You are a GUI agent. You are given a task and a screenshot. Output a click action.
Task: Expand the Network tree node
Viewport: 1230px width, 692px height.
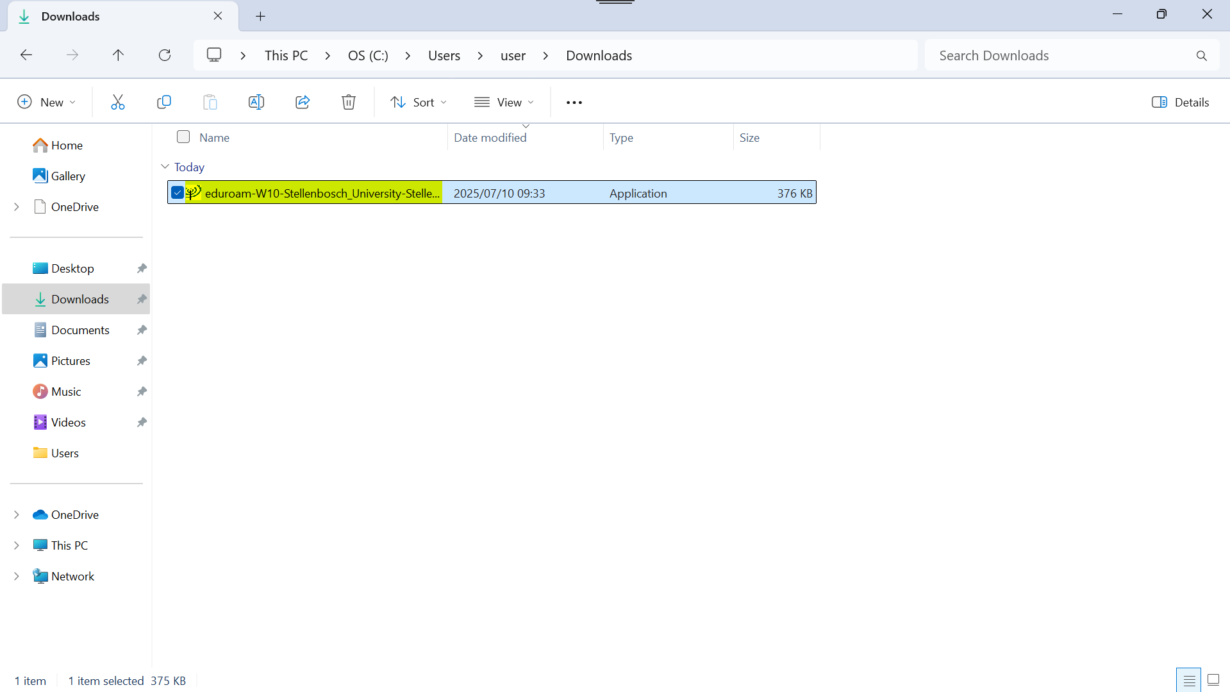click(17, 576)
